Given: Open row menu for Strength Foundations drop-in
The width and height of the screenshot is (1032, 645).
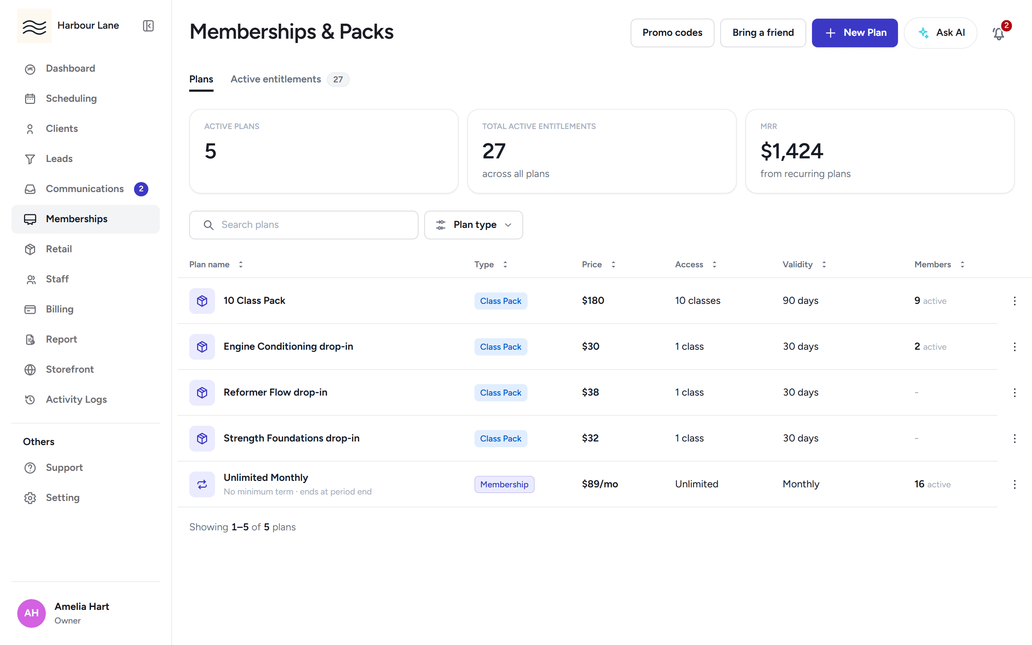Looking at the screenshot, I should [1014, 438].
